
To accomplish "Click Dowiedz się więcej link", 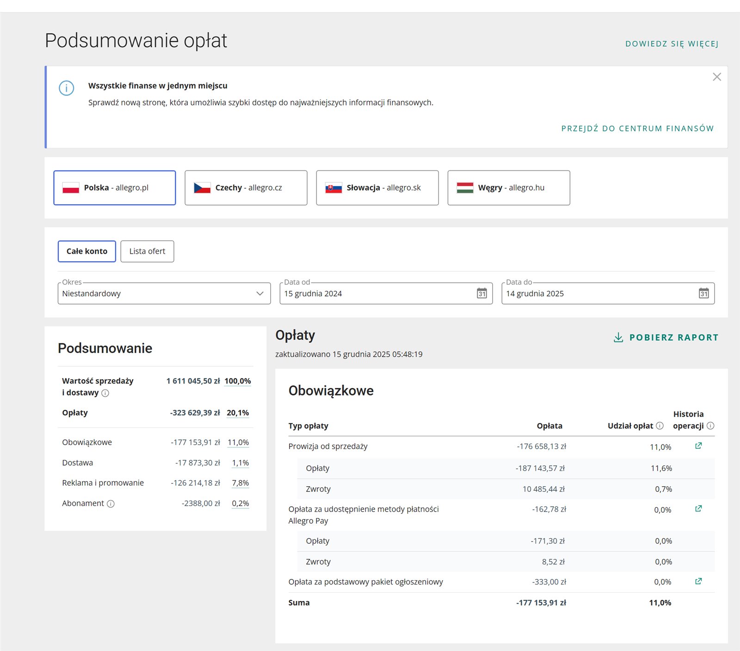I will 672,44.
